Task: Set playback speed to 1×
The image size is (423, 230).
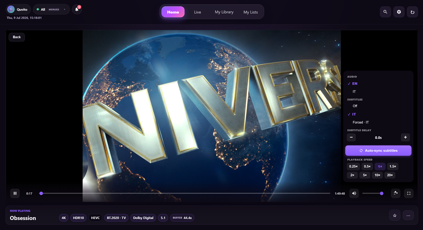Action: point(380,166)
